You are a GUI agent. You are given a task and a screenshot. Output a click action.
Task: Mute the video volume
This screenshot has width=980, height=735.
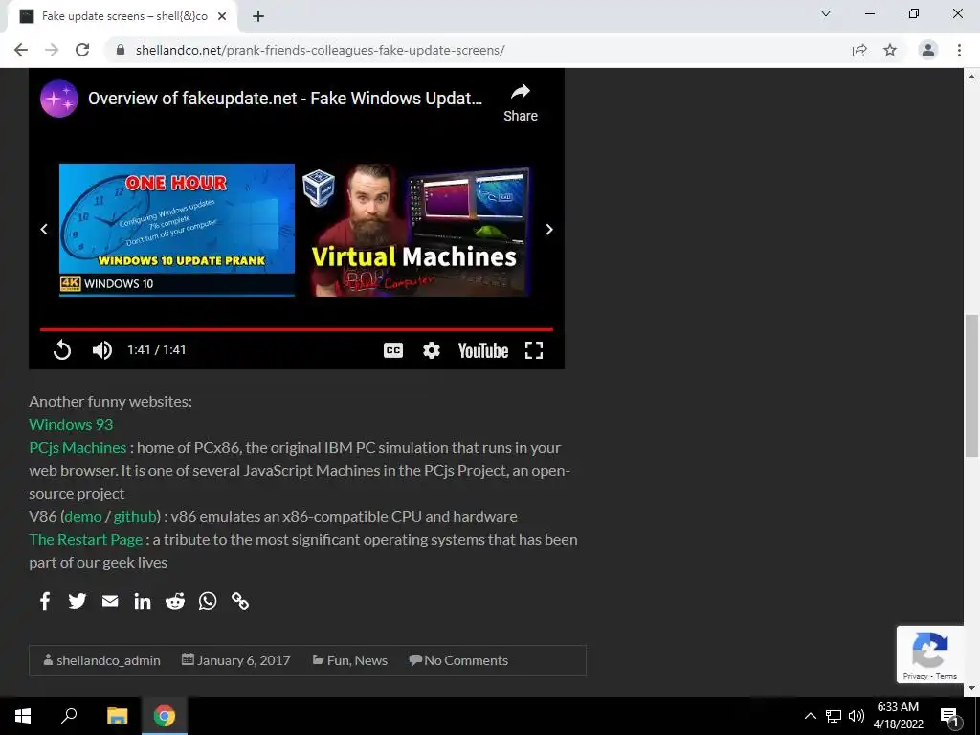coord(101,350)
